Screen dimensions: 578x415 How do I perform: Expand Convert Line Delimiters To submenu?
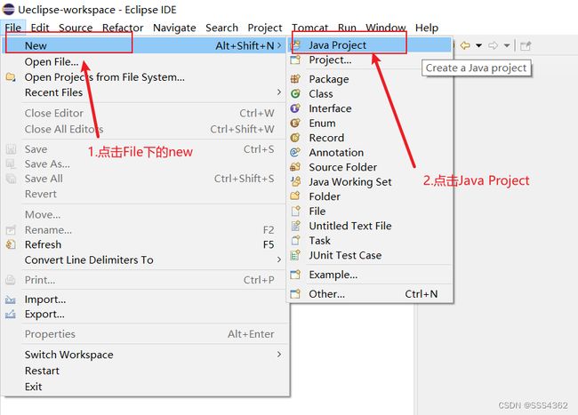coord(279,259)
